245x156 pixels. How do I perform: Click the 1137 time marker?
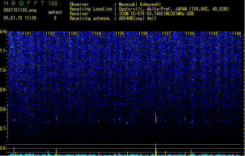click(x=166, y=34)
